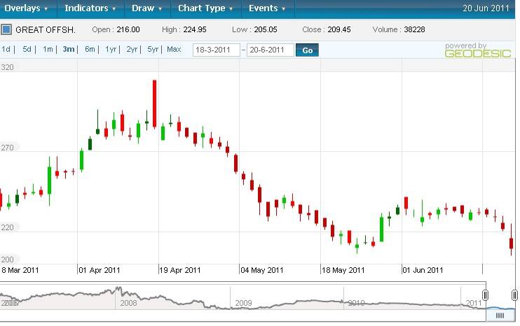This screenshot has width=520, height=326.
Task: Choose the 3m time range
Action: tap(69, 50)
